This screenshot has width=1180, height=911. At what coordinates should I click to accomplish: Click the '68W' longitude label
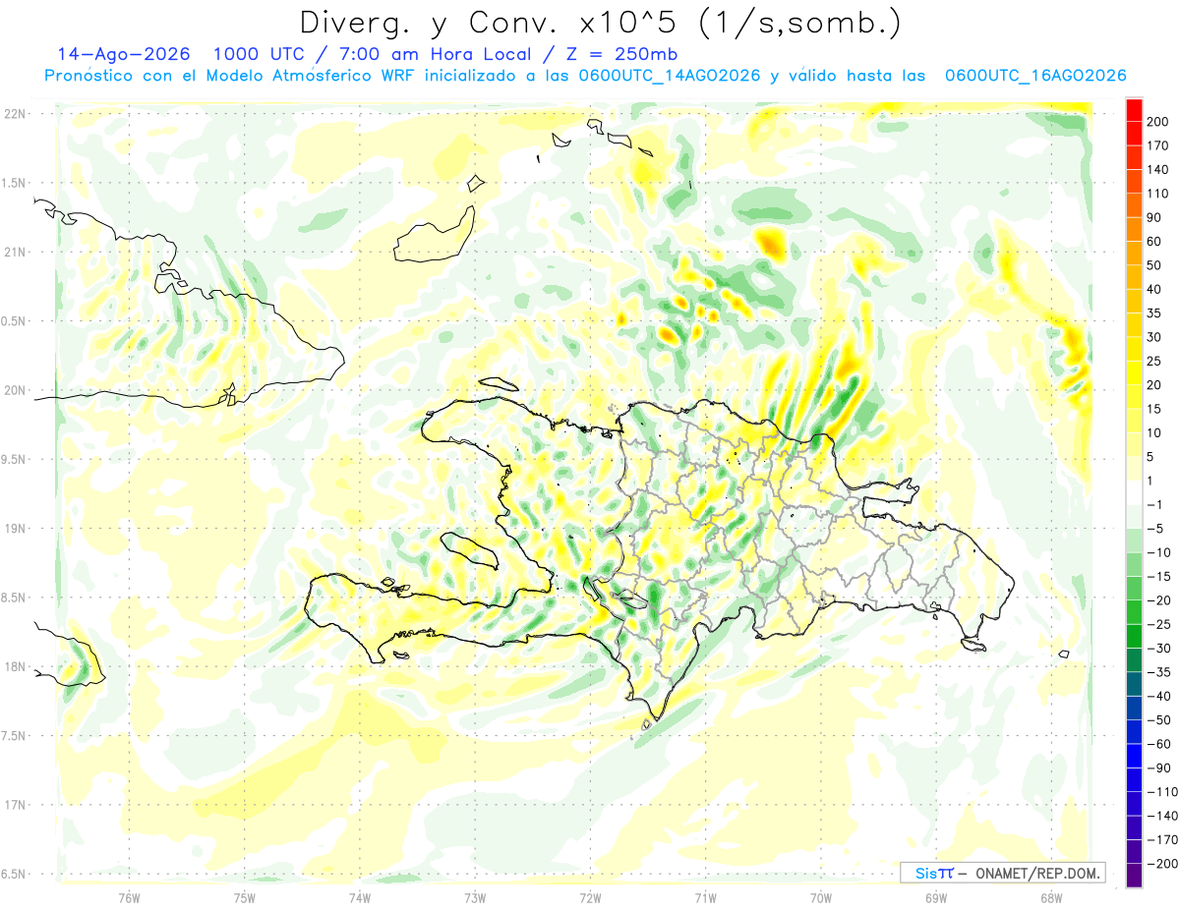coord(1051,897)
